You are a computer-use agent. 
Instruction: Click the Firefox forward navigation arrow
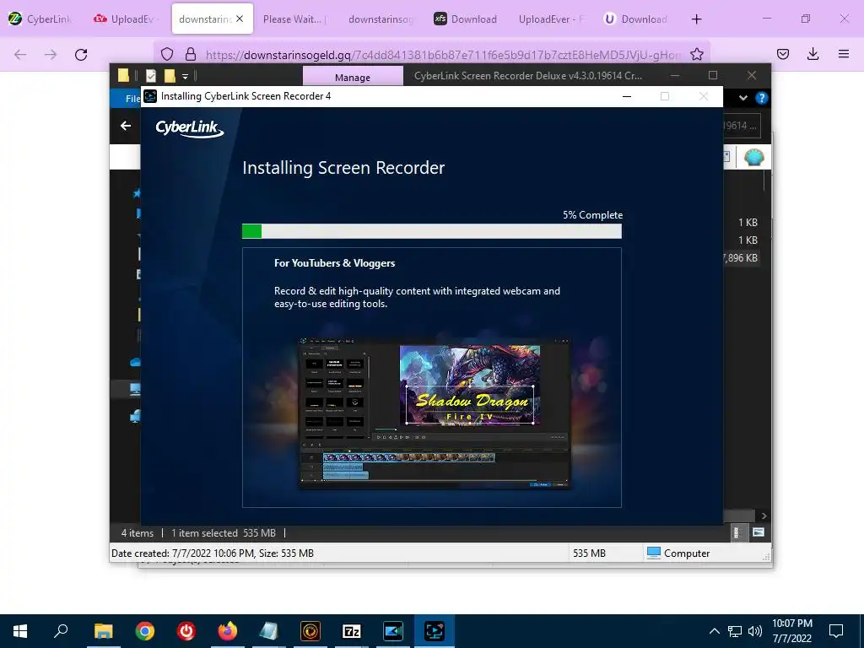coord(51,54)
